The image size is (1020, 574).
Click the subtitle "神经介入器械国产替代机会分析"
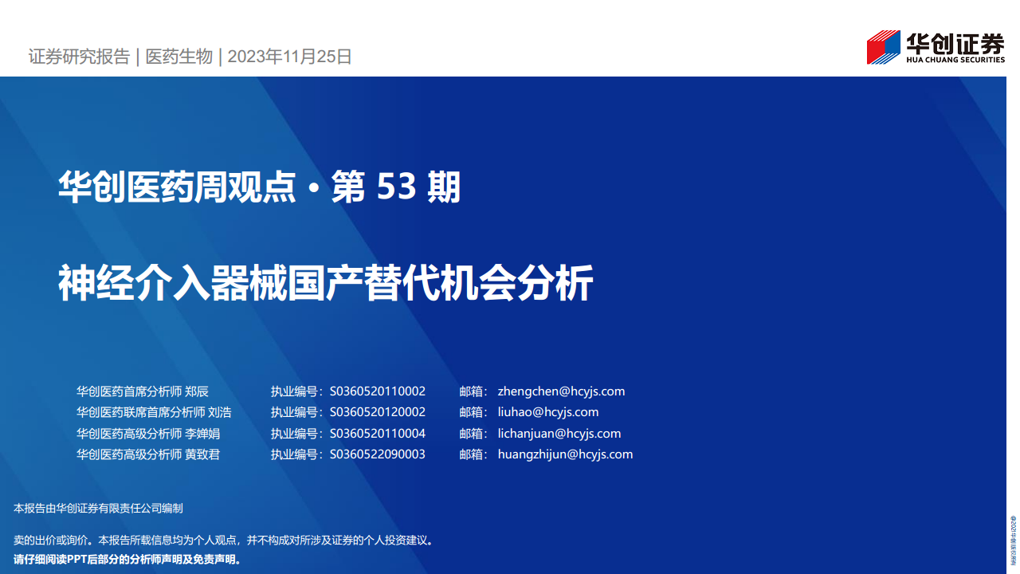tap(326, 283)
